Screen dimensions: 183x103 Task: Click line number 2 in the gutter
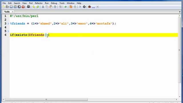(x=5, y=20)
